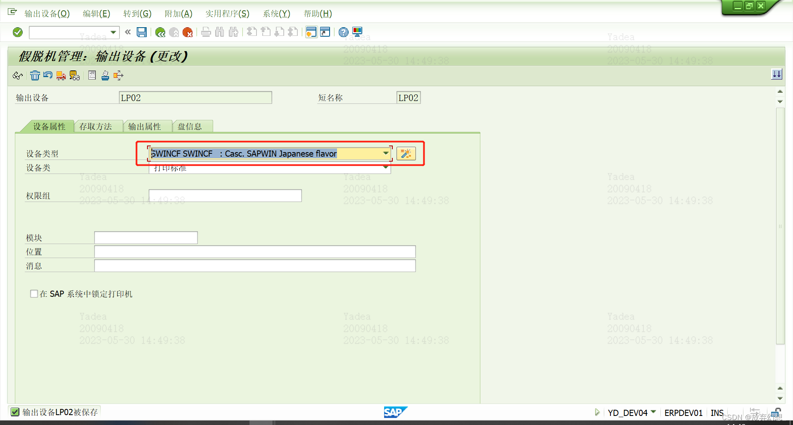Click the vertical scrollbar track on the right

pyautogui.click(x=780, y=226)
